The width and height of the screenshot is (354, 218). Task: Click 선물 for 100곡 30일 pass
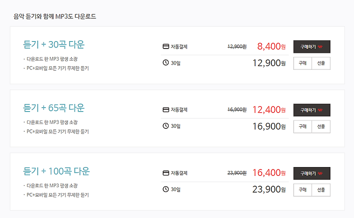[321, 190]
